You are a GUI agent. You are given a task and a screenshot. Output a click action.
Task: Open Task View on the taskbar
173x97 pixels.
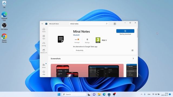point(89,94)
